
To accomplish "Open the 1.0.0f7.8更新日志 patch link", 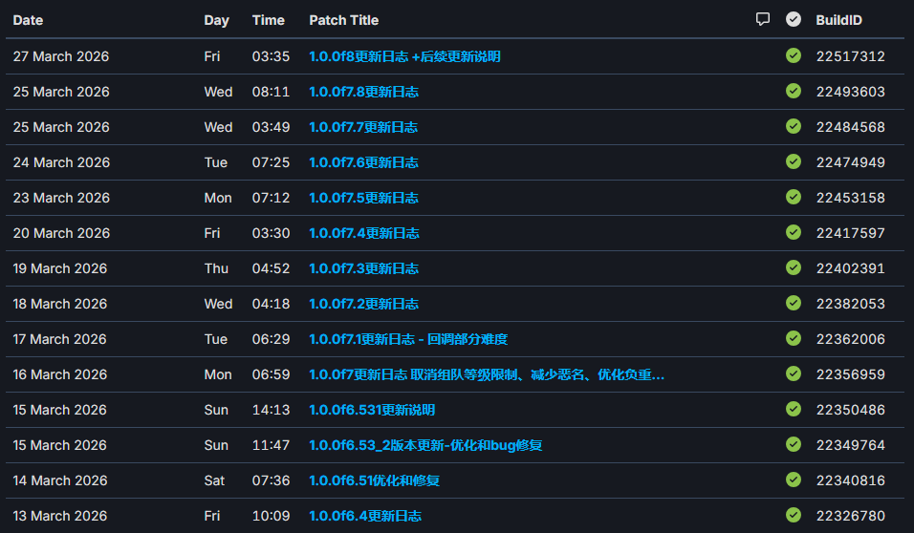I will (x=363, y=92).
